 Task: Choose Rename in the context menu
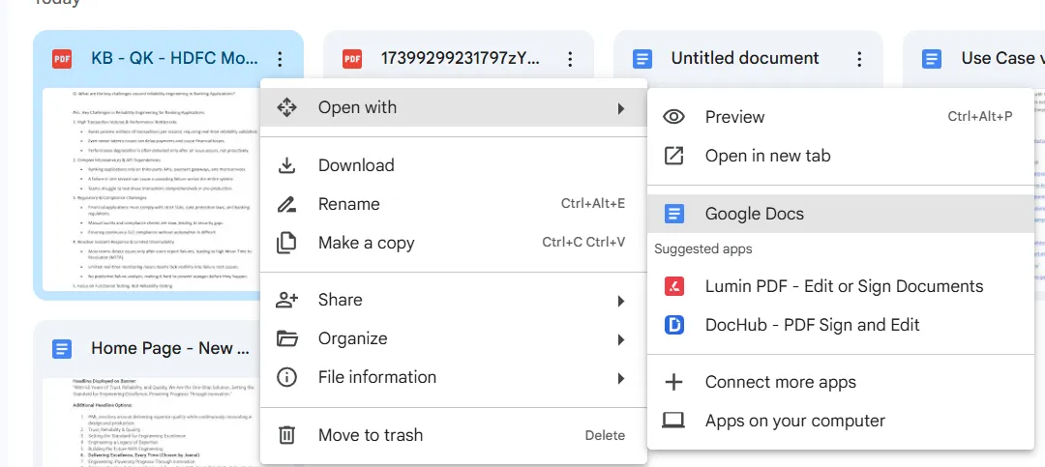pos(453,204)
